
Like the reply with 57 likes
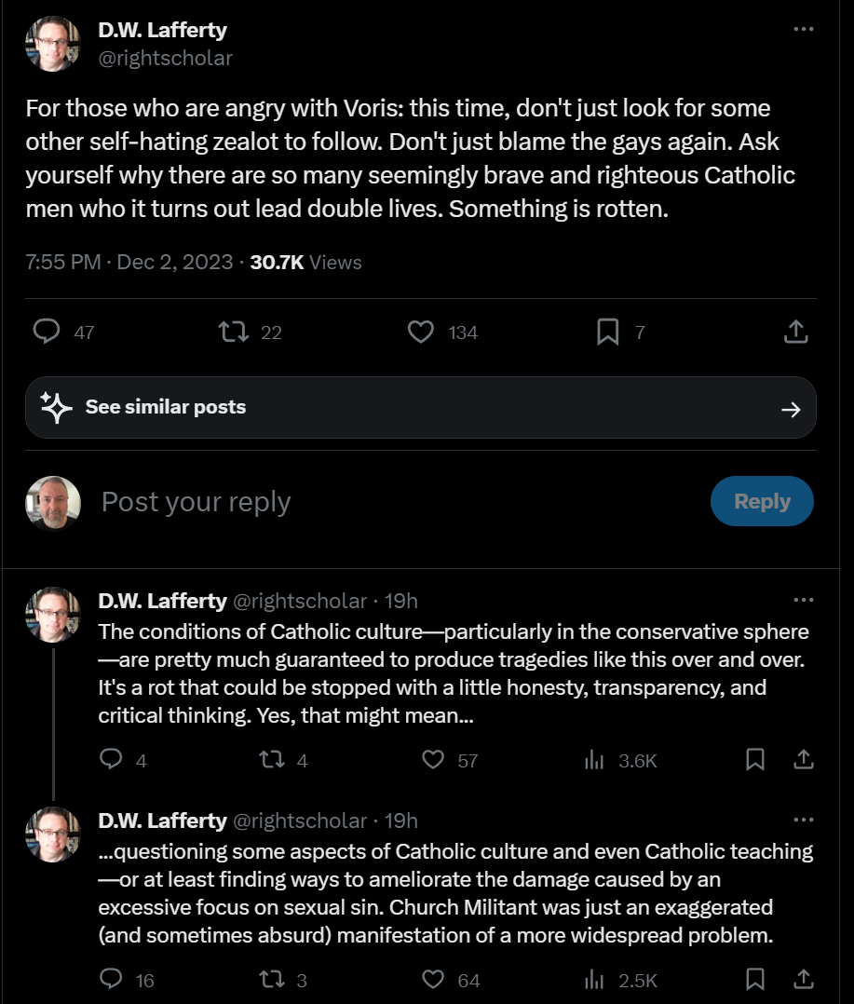pyautogui.click(x=433, y=760)
